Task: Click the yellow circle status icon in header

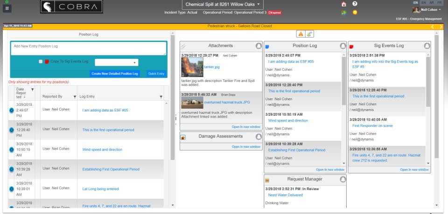Action: 355,13
